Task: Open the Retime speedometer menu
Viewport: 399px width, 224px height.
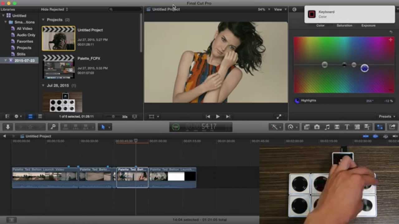Action: point(292,127)
